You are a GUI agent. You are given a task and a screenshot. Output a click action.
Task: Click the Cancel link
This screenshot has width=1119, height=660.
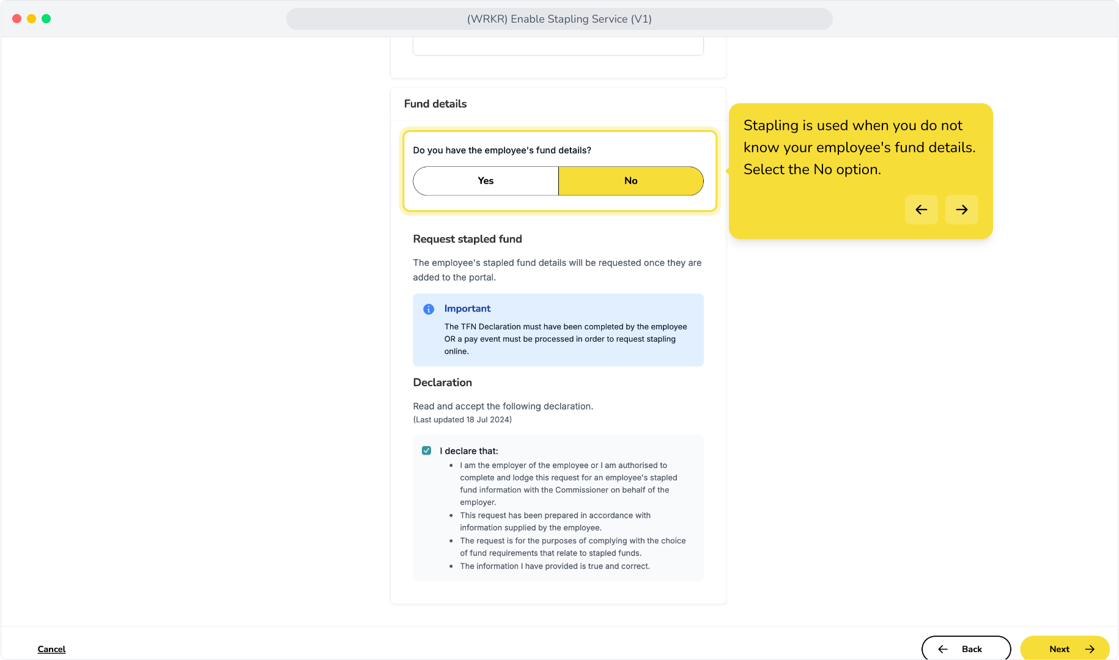click(51, 649)
